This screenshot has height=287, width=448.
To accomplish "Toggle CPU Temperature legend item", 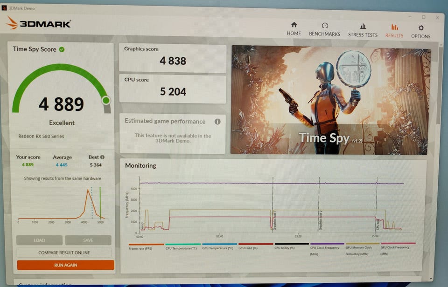I will (x=182, y=247).
